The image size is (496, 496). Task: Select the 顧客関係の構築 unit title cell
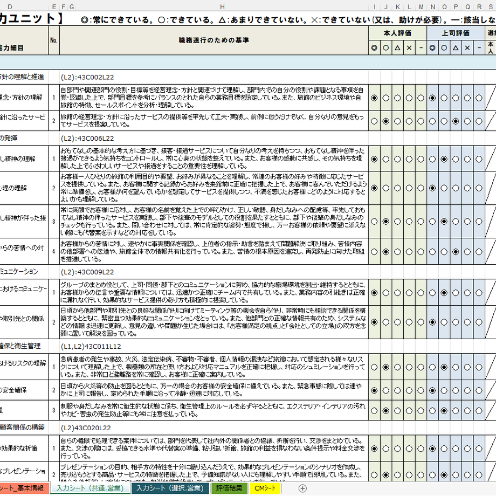(24, 428)
